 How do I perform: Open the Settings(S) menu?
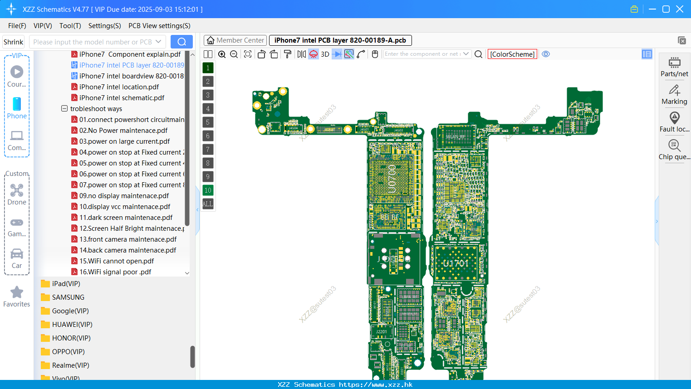(105, 26)
